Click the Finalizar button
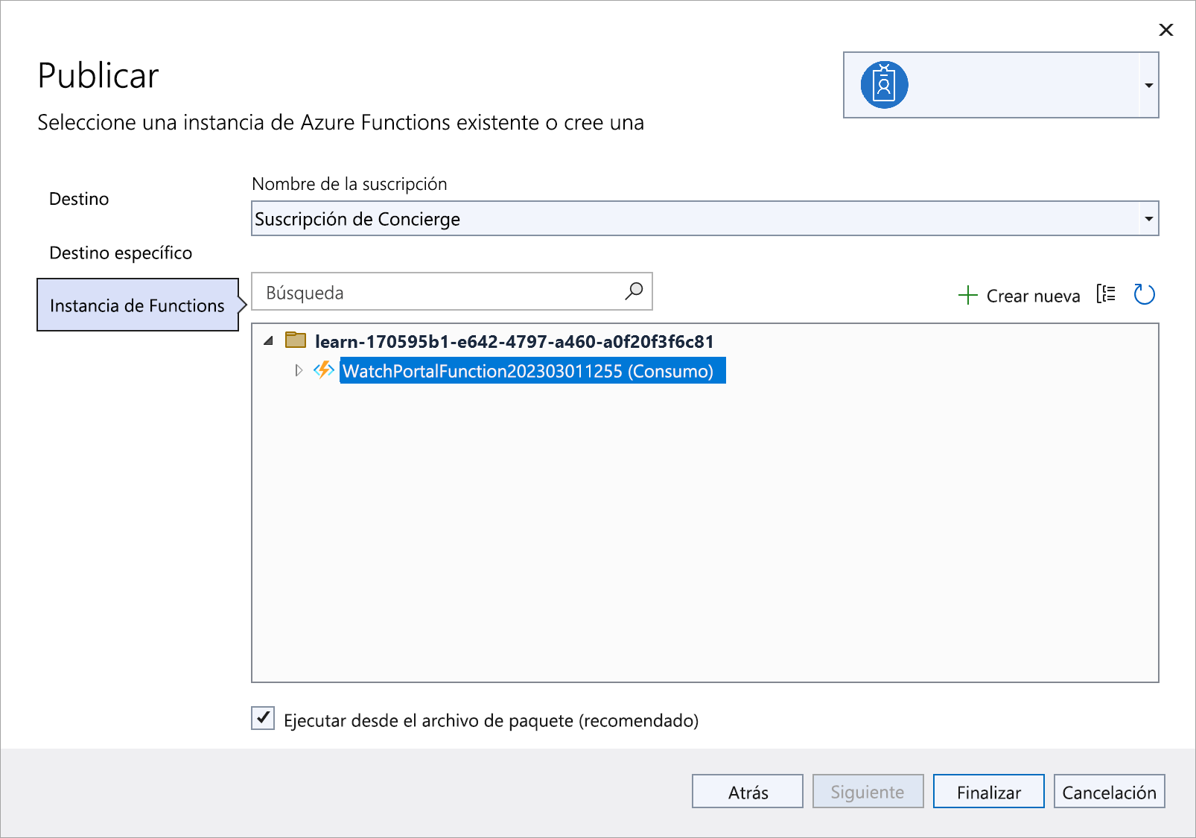 pyautogui.click(x=989, y=791)
